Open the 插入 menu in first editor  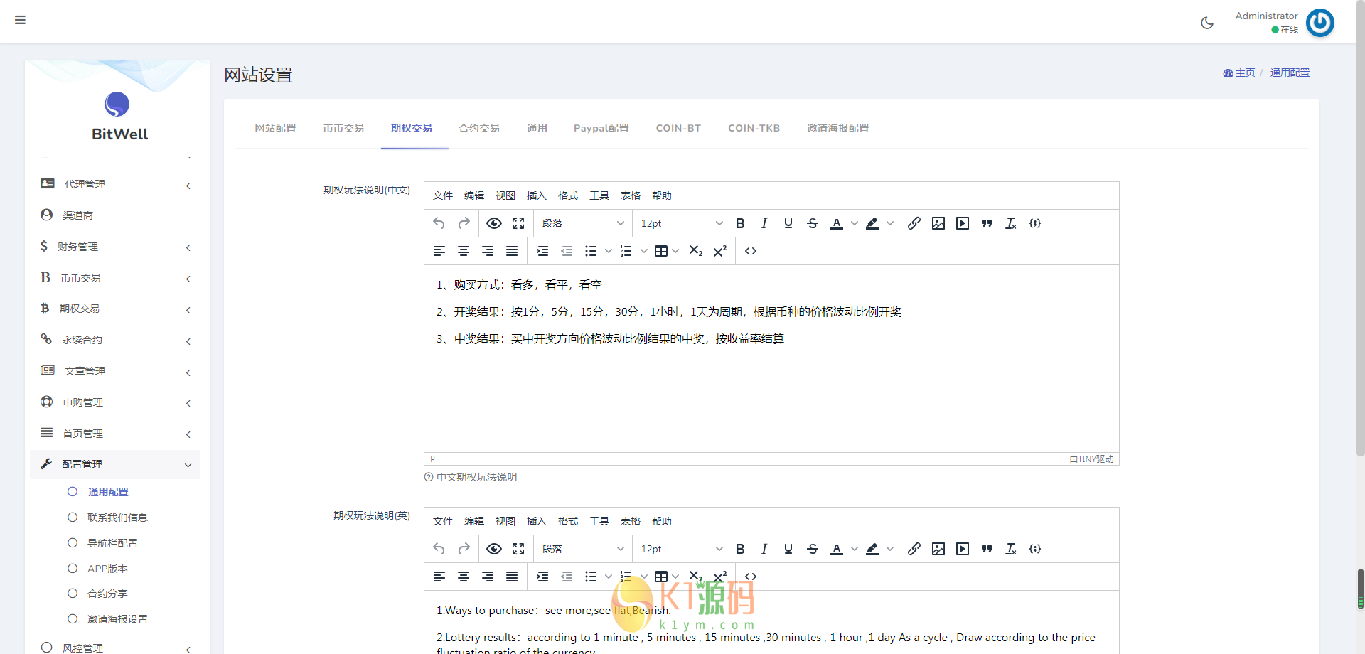[x=536, y=195]
